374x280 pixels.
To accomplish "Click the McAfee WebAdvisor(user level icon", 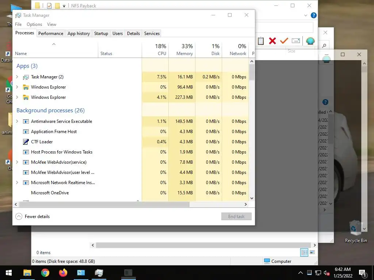I will coord(26,172).
